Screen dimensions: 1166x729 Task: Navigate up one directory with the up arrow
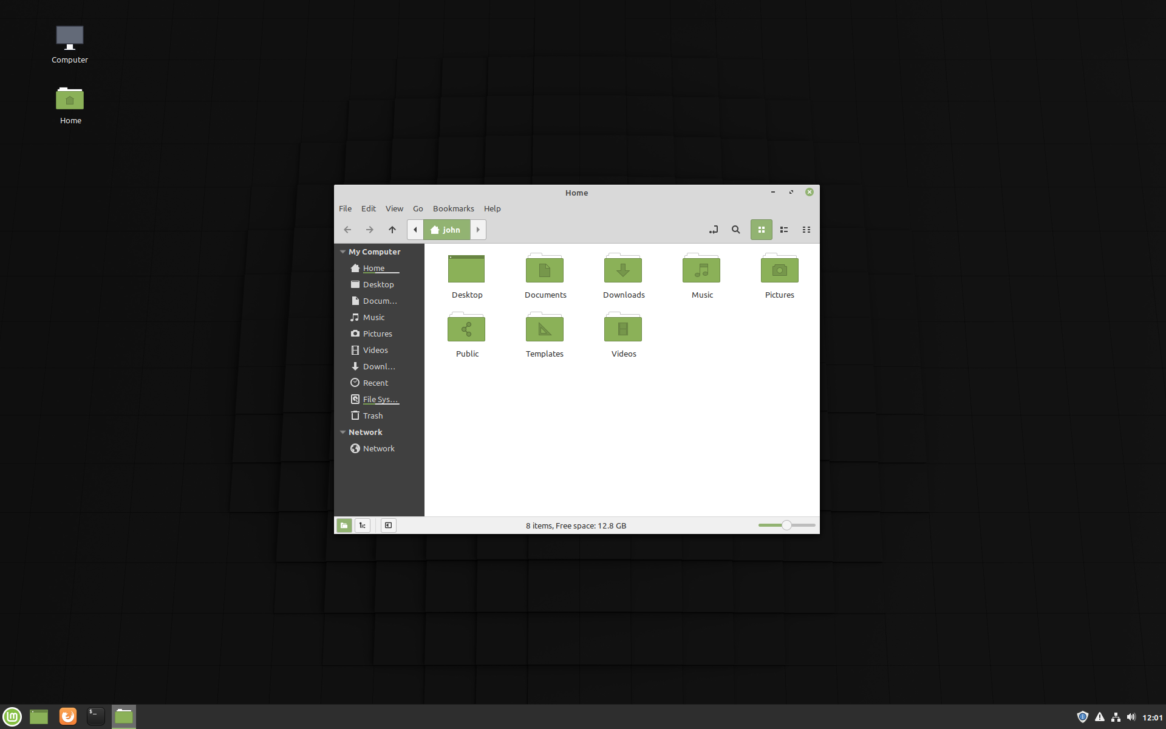click(x=392, y=230)
